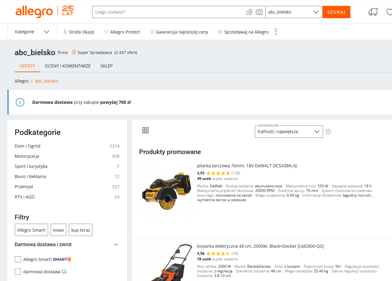Click the (2 457 ofert) text

(126, 53)
